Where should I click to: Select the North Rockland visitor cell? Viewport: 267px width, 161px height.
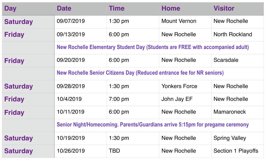[x=238, y=35]
